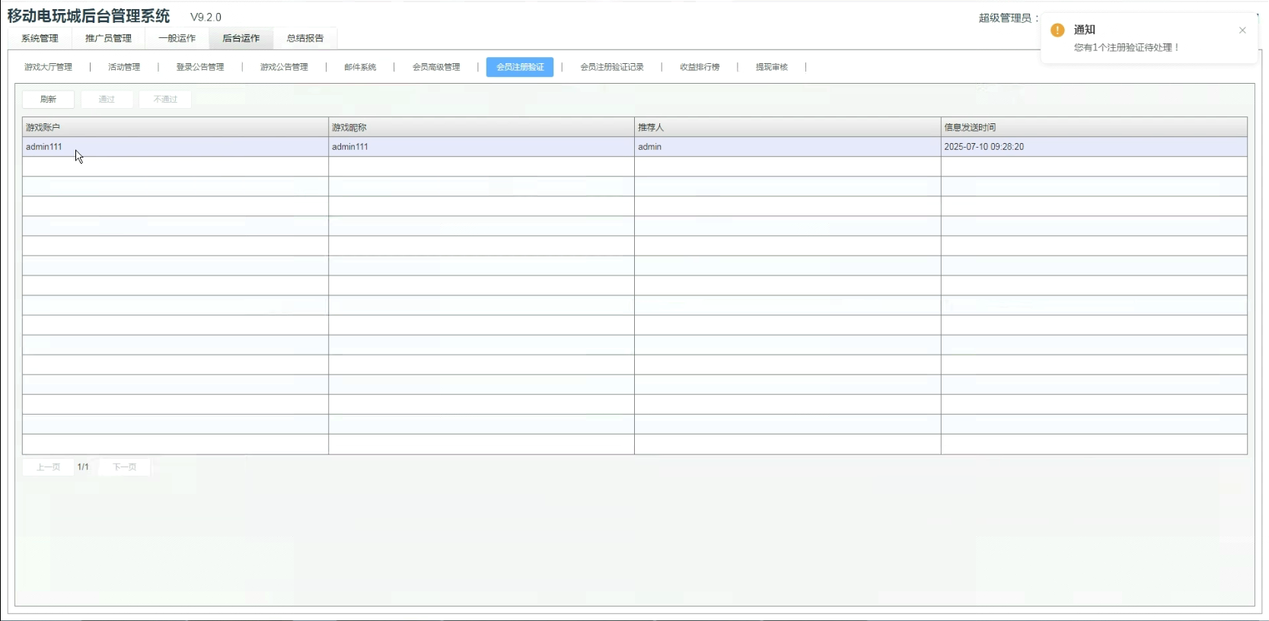The height and width of the screenshot is (621, 1269).
Task: Click the 下一页 next page button
Action: 124,467
